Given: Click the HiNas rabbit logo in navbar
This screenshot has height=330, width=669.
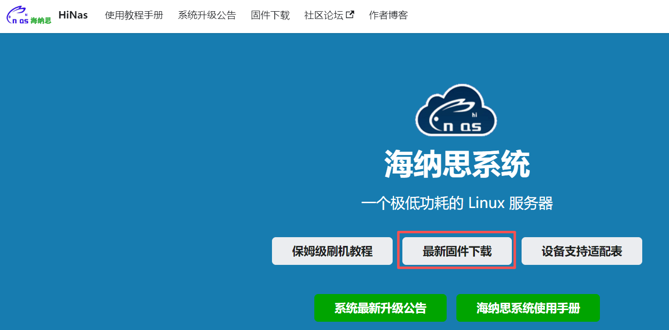Looking at the screenshot, I should click(29, 16).
